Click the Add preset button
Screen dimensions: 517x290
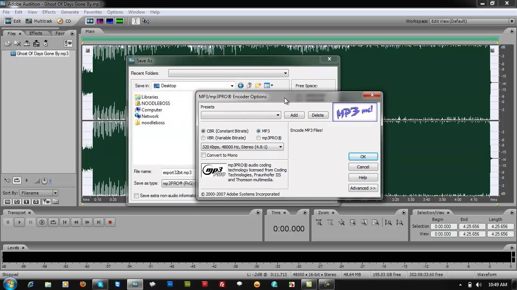pyautogui.click(x=294, y=115)
